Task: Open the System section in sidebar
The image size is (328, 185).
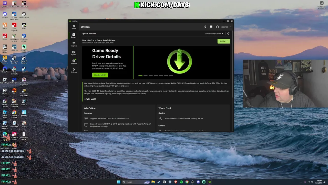Action: 74,53
